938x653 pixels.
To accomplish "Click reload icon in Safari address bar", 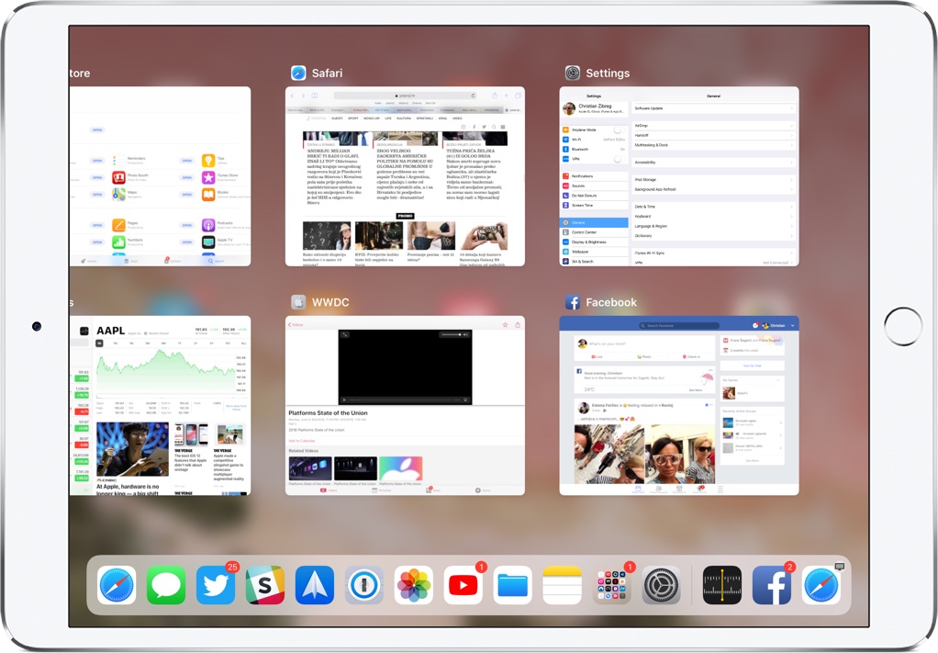I will point(474,96).
